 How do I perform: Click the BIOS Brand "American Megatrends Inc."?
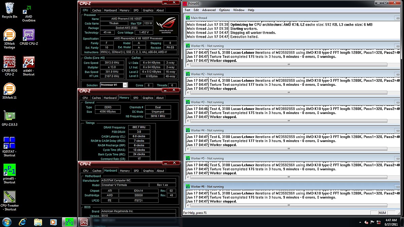click(x=138, y=211)
